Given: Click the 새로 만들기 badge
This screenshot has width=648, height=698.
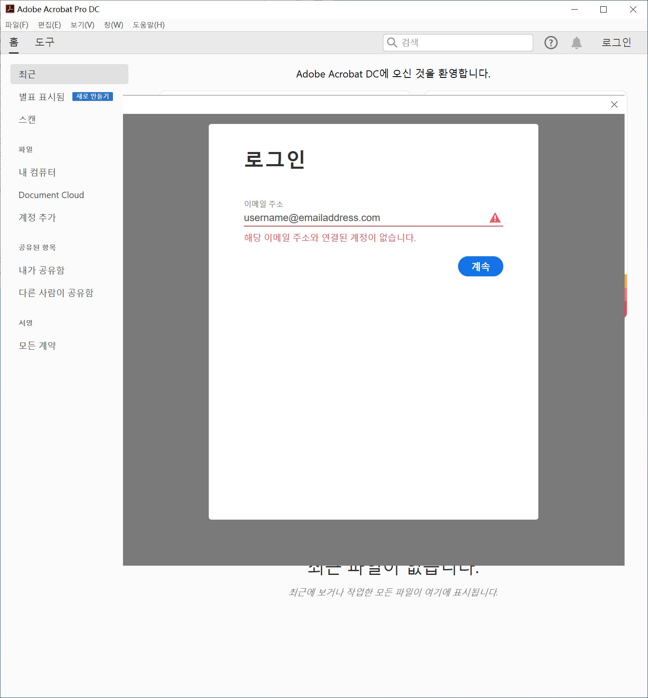Looking at the screenshot, I should (x=92, y=96).
